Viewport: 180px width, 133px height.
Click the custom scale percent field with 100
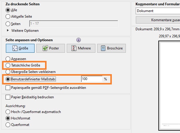pos(92,79)
